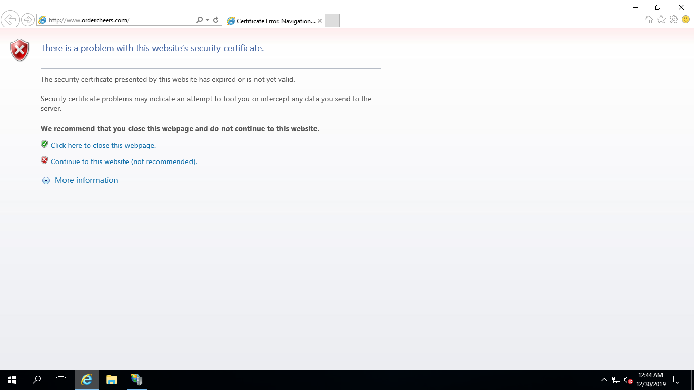Image resolution: width=694 pixels, height=390 pixels.
Task: Open the Home page icon
Action: pos(648,20)
